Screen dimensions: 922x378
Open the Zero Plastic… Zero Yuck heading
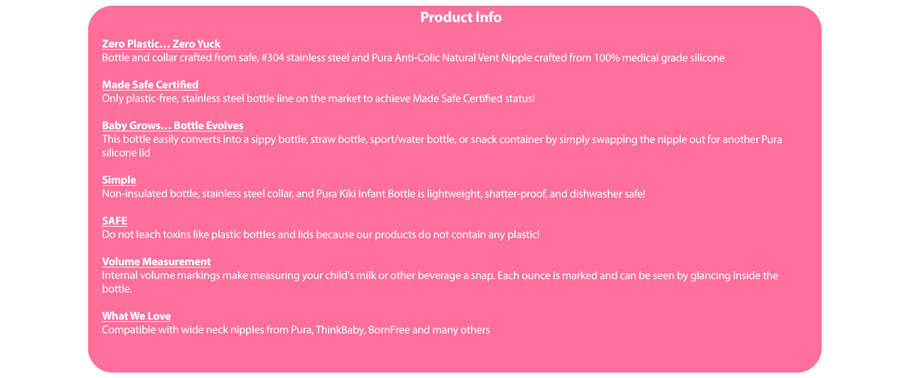tap(161, 44)
